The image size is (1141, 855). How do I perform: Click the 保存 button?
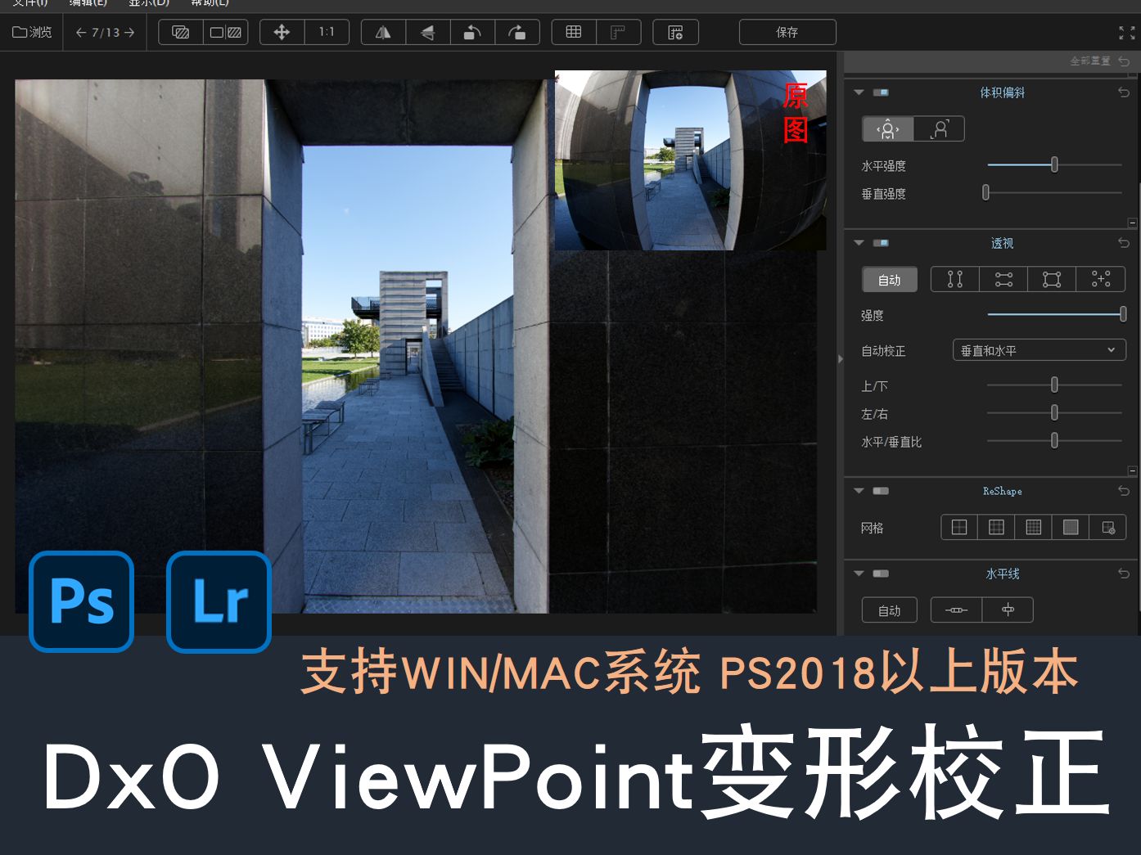coord(787,32)
